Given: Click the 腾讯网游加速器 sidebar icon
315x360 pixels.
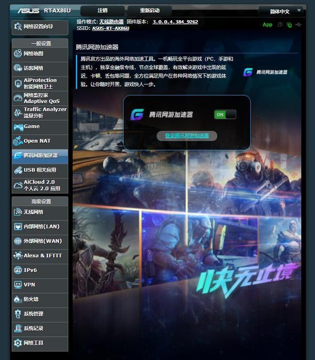Looking at the screenshot, I should coord(18,156).
